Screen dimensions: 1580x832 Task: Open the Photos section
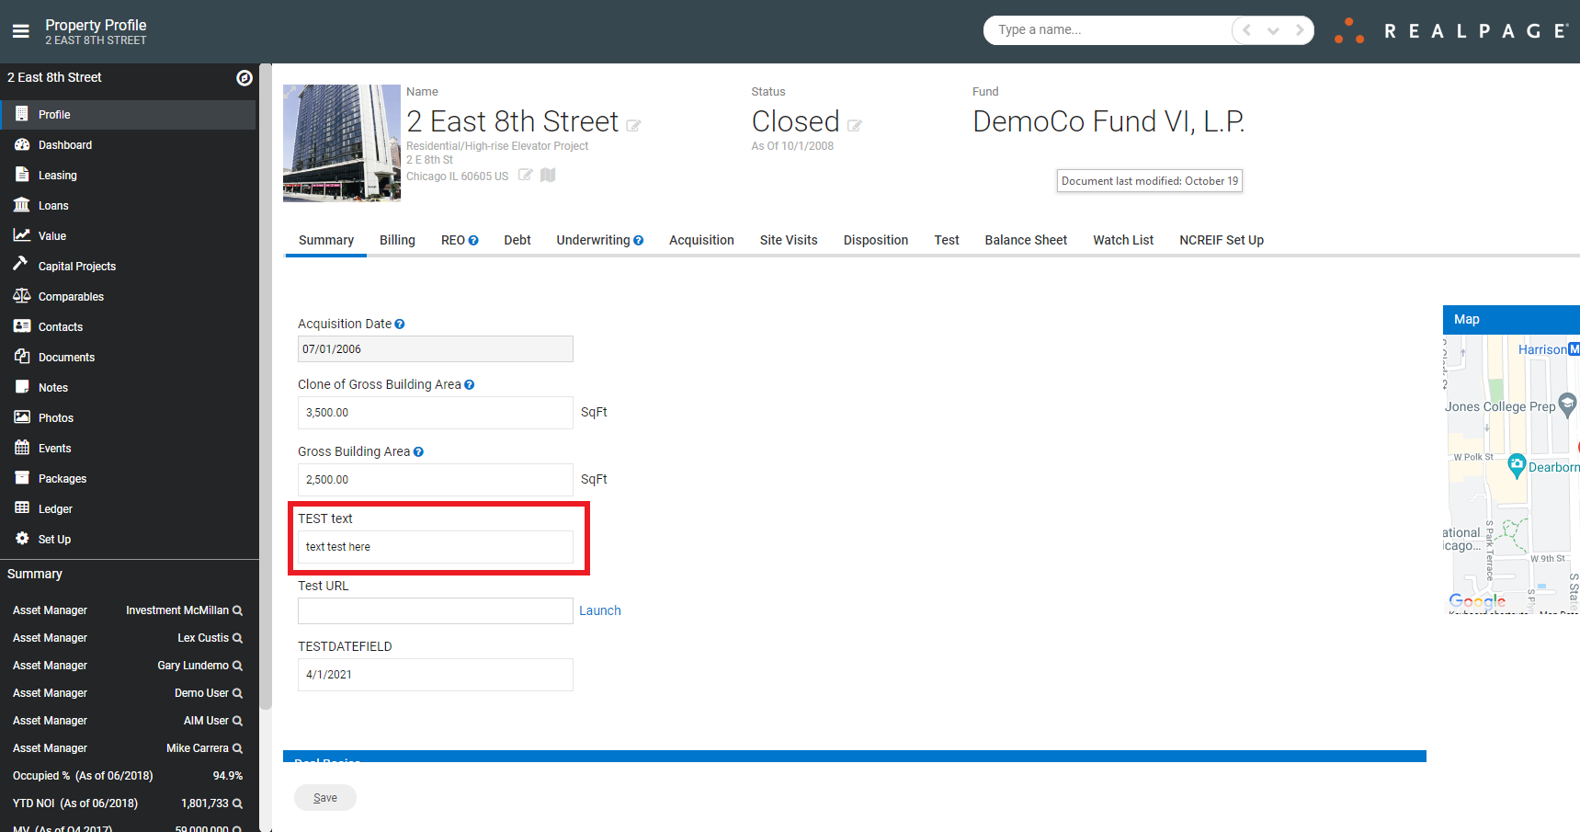click(x=55, y=417)
